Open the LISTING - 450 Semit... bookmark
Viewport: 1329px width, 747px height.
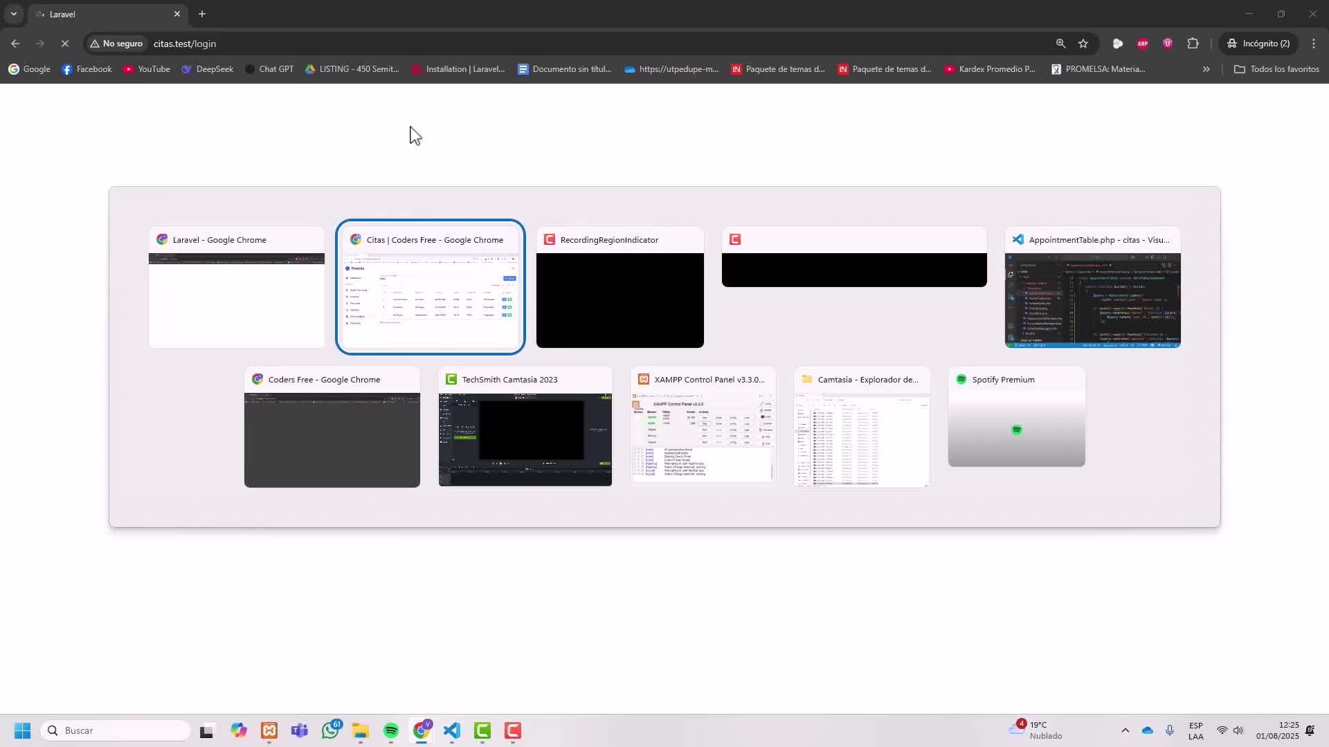tap(352, 69)
